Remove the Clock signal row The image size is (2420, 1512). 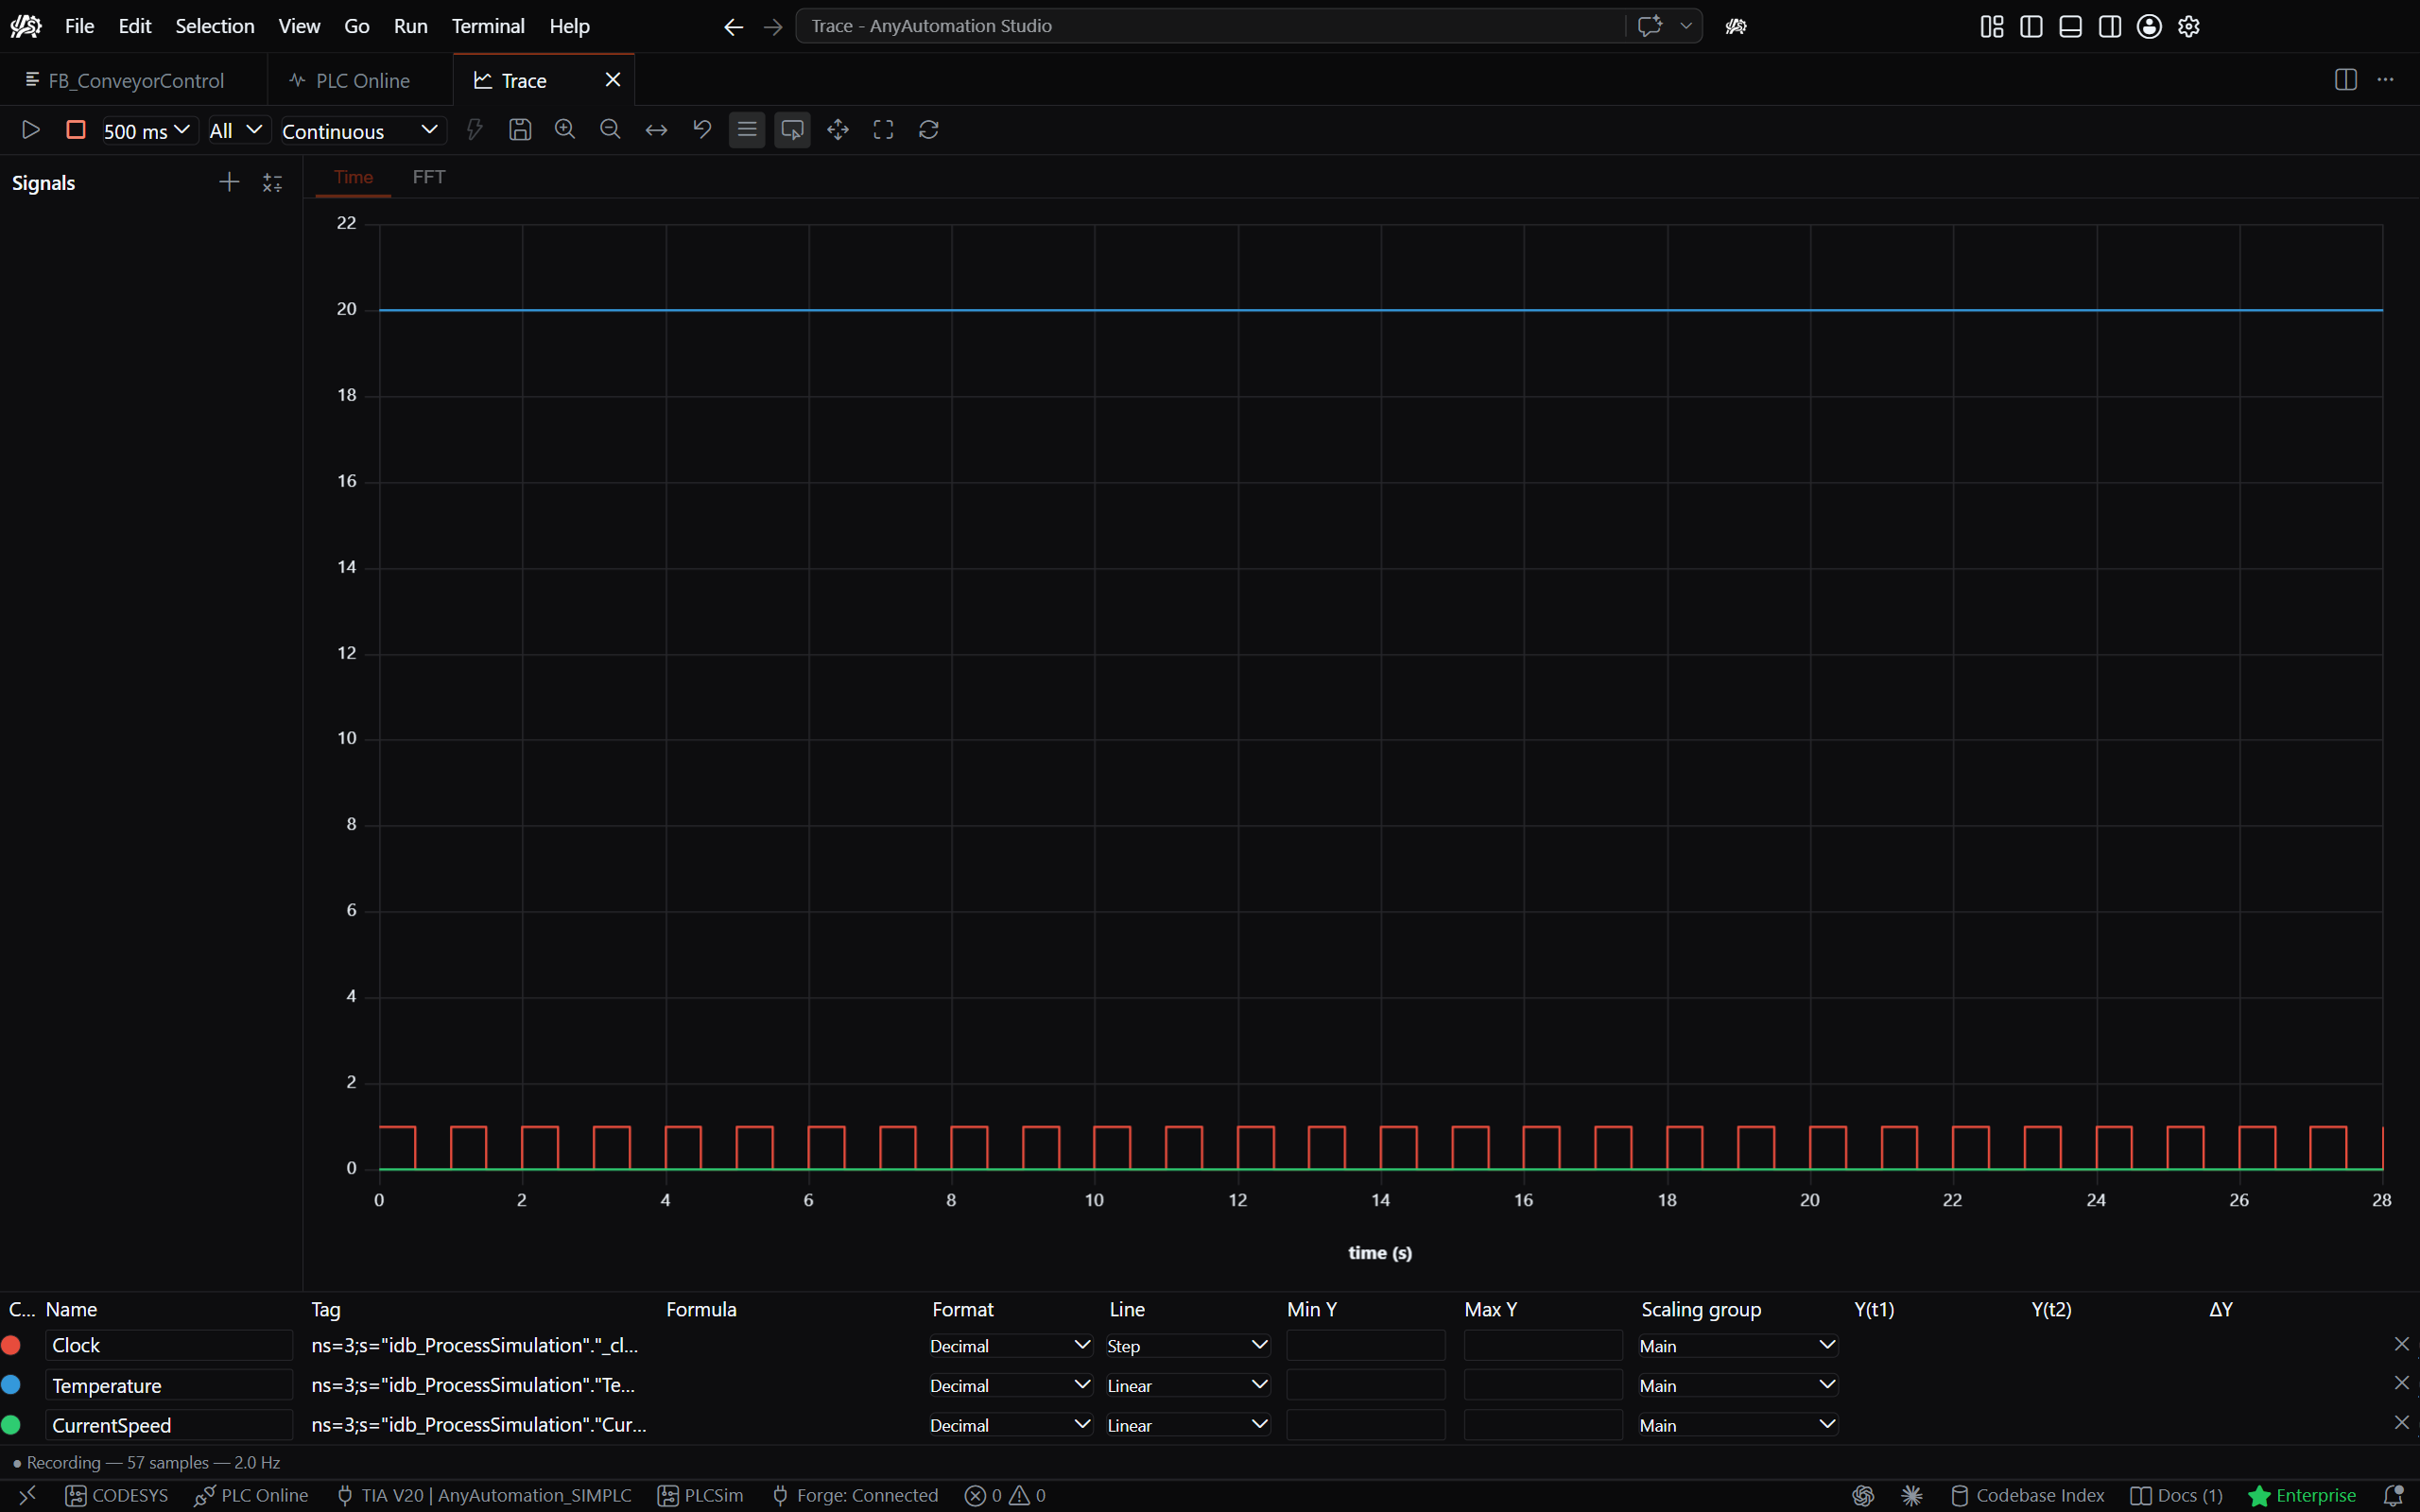tap(2401, 1344)
